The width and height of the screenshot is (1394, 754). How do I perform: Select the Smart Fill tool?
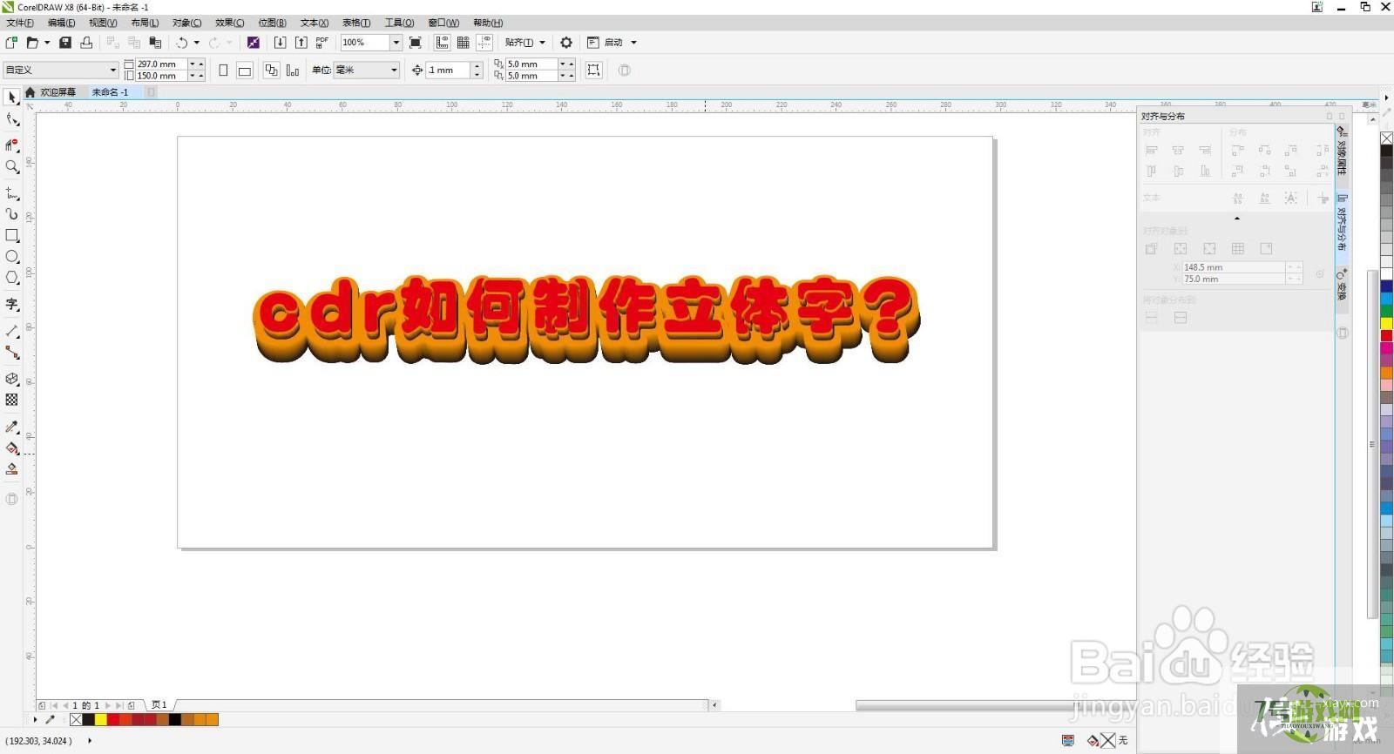click(x=12, y=469)
